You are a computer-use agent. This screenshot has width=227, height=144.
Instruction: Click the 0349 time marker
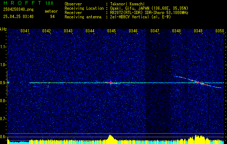[198, 31]
